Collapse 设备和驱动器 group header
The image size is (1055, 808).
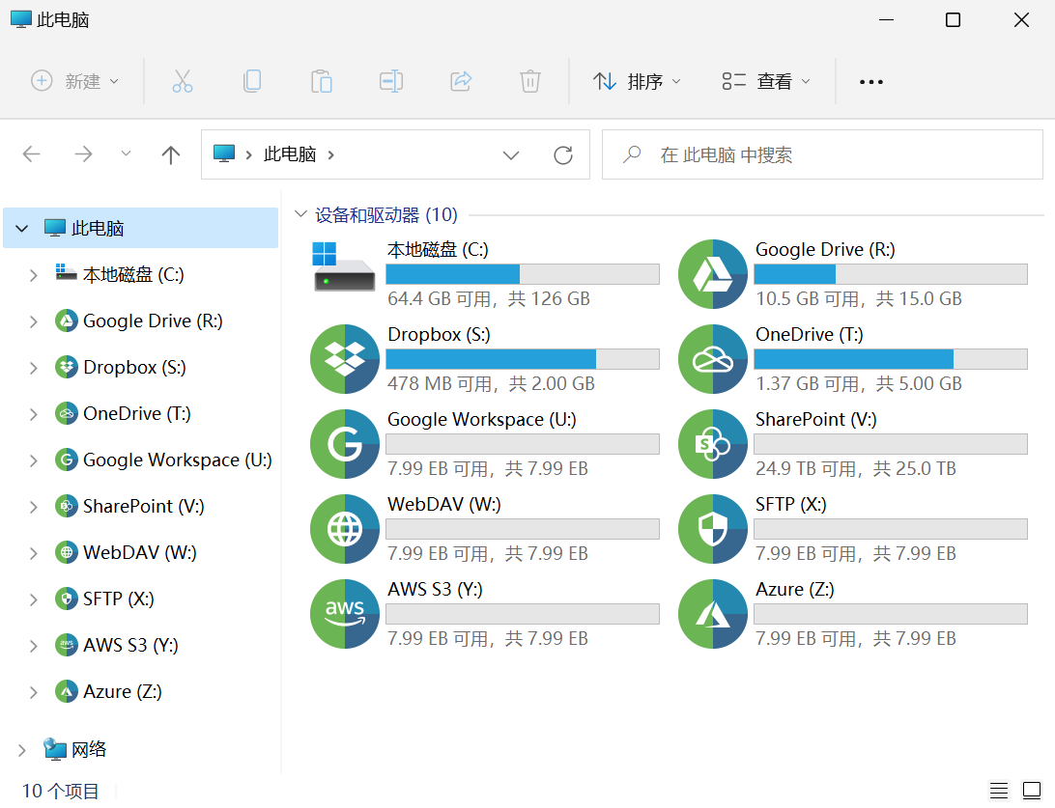tap(300, 214)
